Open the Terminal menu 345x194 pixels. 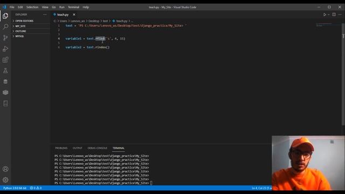pyautogui.click(x=73, y=7)
